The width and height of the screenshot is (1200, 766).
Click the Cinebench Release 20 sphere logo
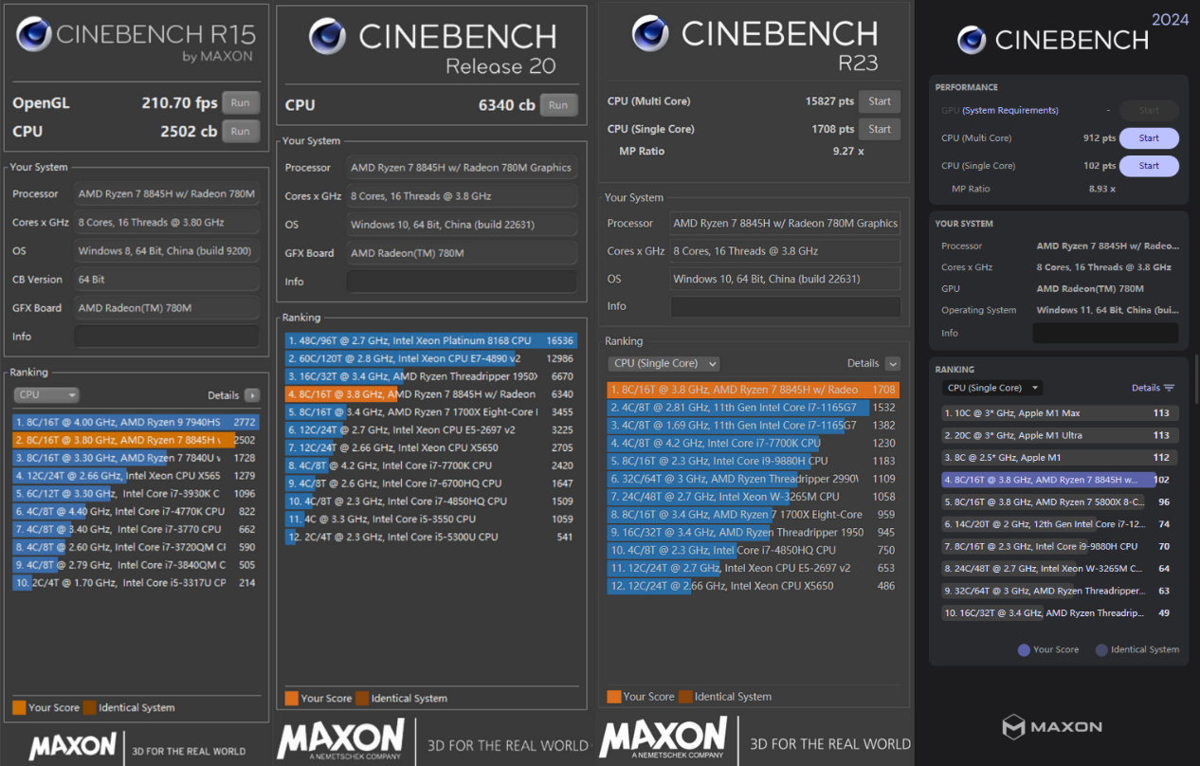327,36
